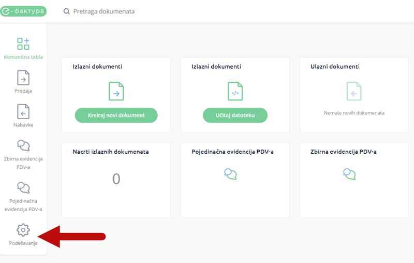The height and width of the screenshot is (263, 414).
Task: Go to Nabavke in the sidebar
Action: (x=23, y=112)
